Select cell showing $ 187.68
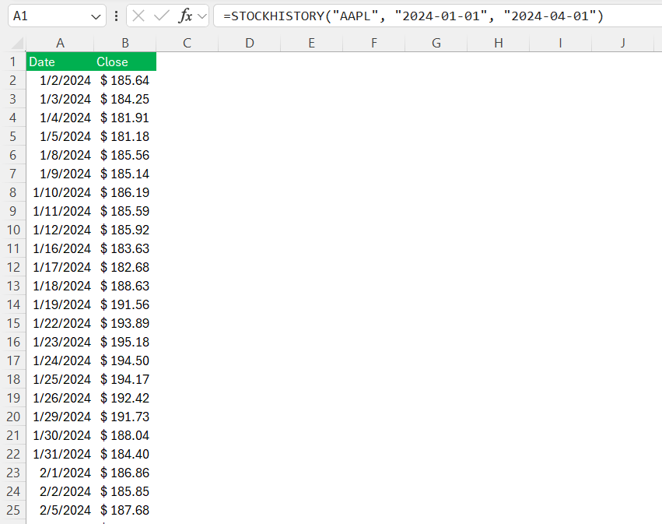Screen dimensions: 662x524 pos(125,510)
